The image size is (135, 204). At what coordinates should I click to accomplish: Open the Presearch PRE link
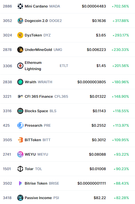(38, 125)
